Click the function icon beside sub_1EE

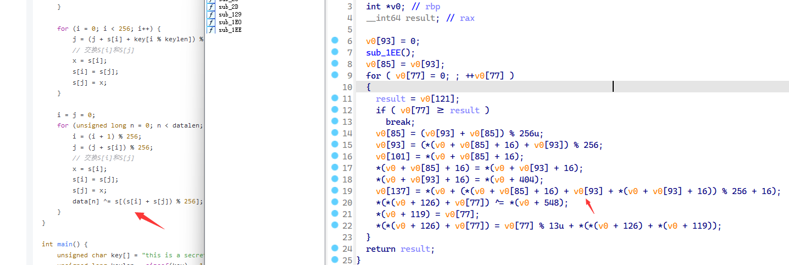[211, 30]
